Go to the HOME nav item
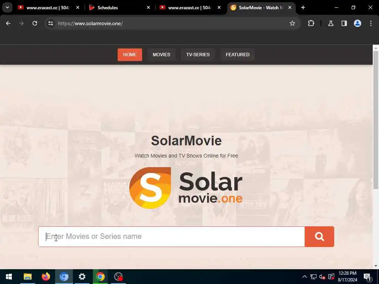This screenshot has width=379, height=284. 130,55
